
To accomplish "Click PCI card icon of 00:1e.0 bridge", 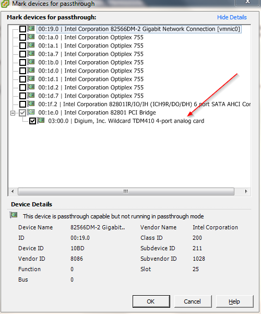I will [x=31, y=112].
